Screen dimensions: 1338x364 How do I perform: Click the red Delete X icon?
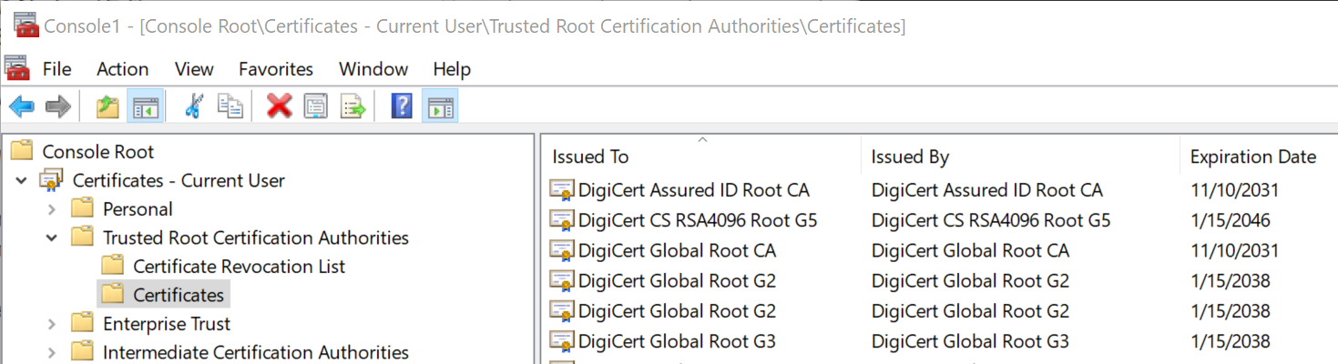click(x=279, y=106)
